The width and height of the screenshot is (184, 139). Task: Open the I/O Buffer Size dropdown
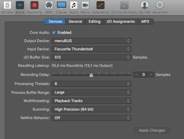click(x=91, y=57)
